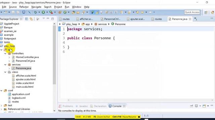The height and width of the screenshot is (120, 215).
Task: Switch to the Javadoc tab
Action: 82,106
